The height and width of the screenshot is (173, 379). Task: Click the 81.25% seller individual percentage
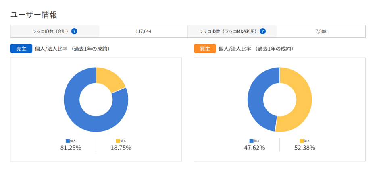[x=71, y=148]
